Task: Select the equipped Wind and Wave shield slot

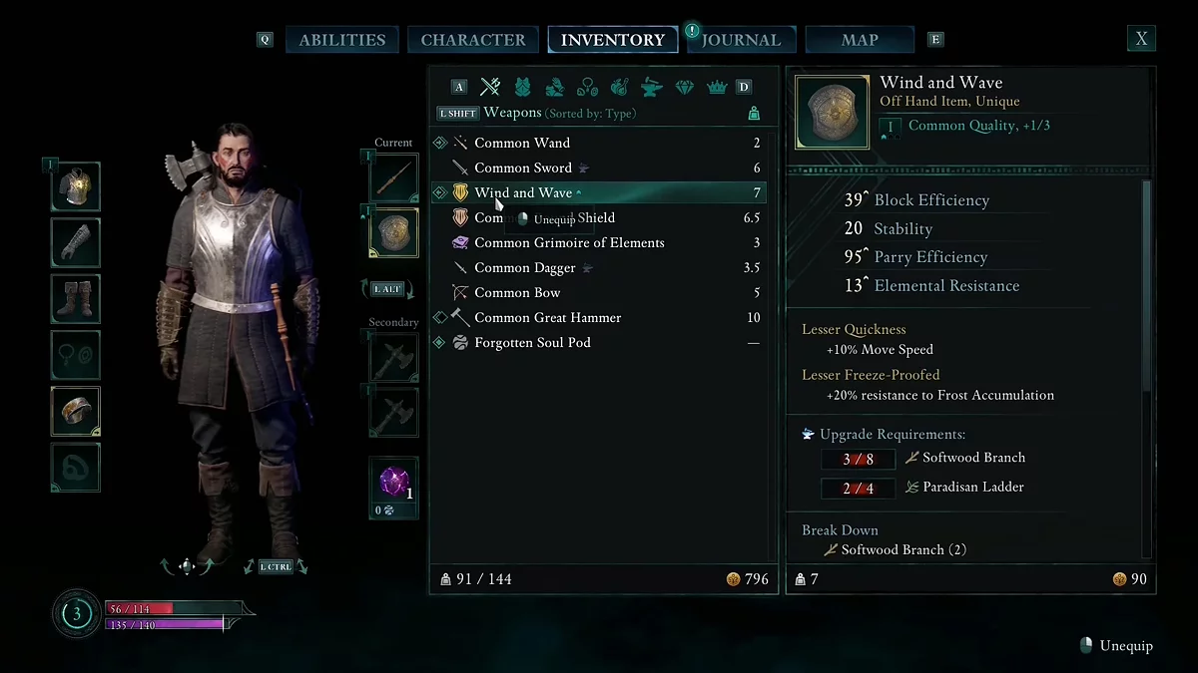Action: click(393, 231)
